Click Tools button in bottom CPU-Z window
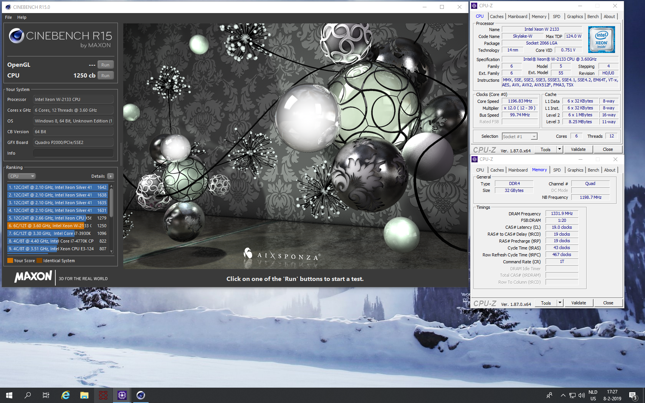The image size is (645, 403). coord(546,303)
